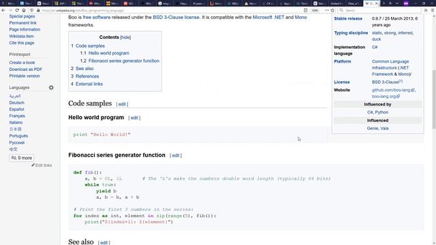Edit the Code samples section
The height and width of the screenshot is (245, 436).
pyautogui.click(x=122, y=104)
